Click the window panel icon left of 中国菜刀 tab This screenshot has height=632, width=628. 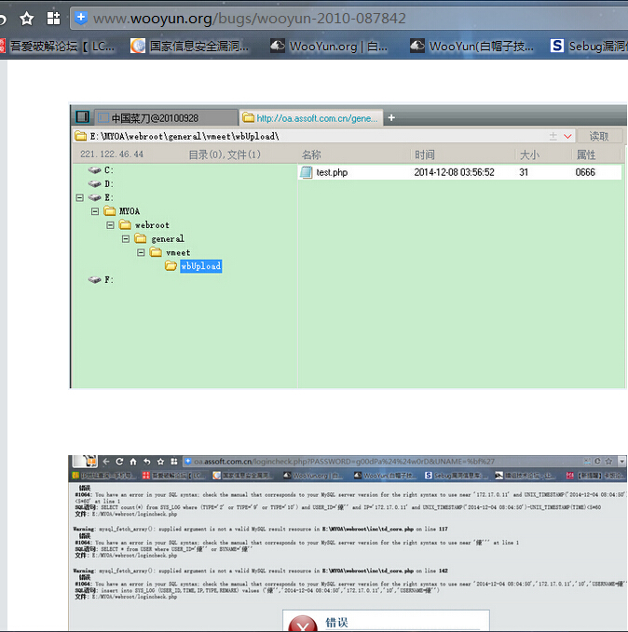click(83, 117)
